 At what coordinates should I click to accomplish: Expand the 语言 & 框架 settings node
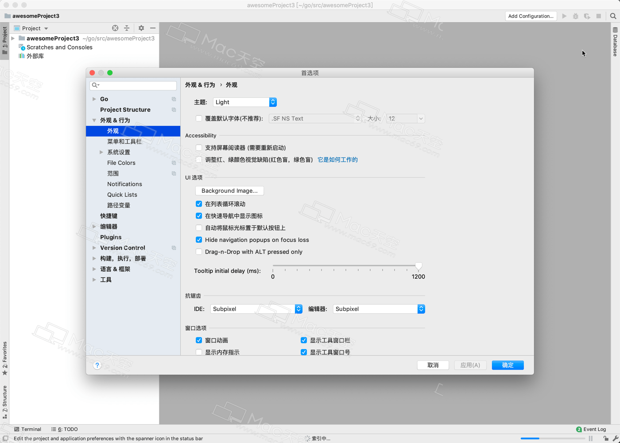tap(94, 269)
